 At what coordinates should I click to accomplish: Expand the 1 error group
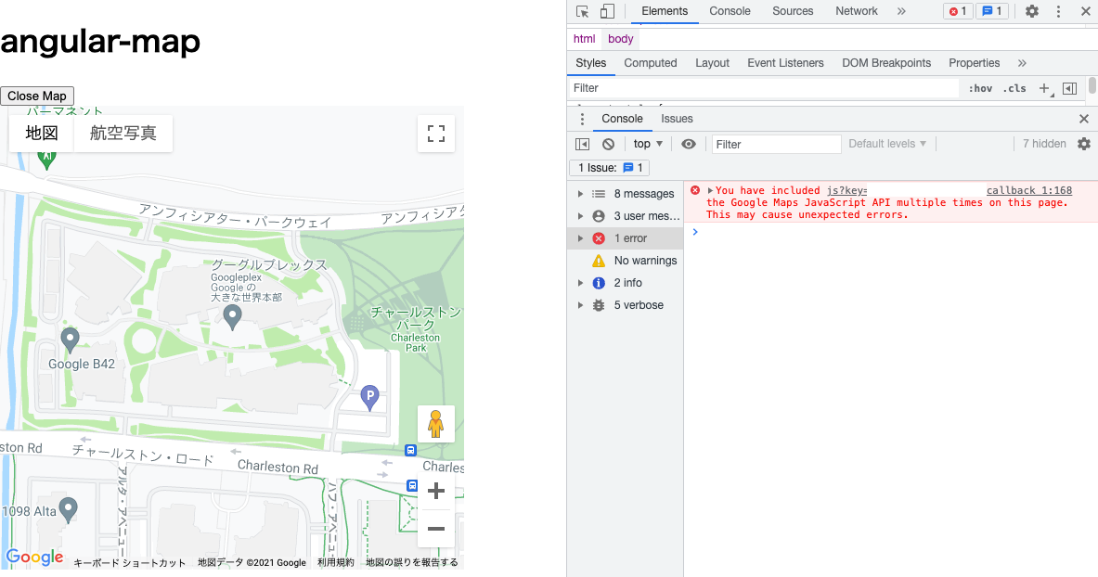pyautogui.click(x=626, y=238)
